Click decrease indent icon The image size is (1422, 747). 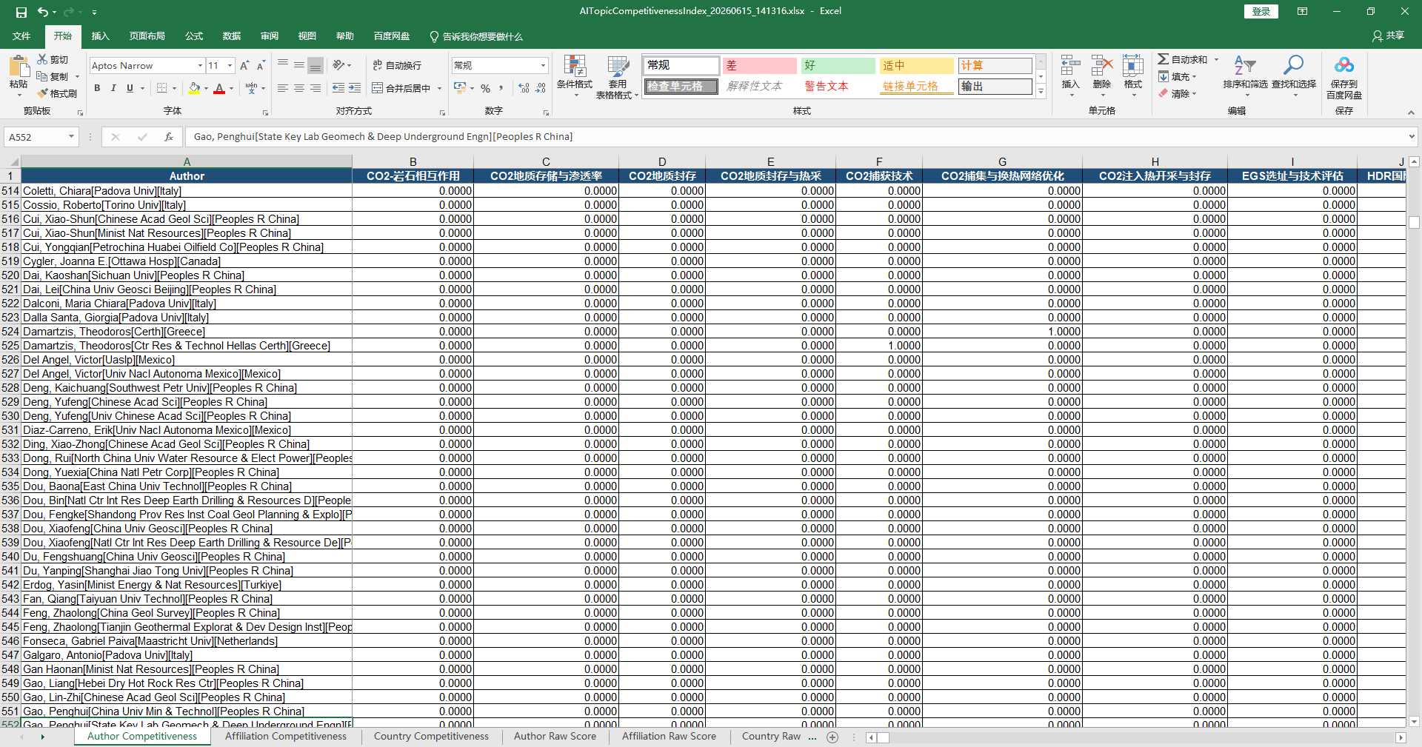338,88
